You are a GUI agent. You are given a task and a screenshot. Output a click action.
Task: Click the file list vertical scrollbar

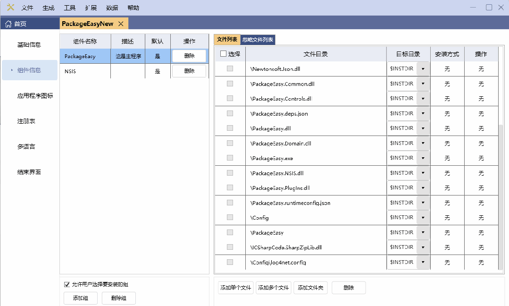click(x=501, y=196)
